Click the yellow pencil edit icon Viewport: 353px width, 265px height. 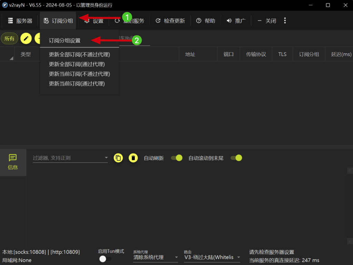pos(26,38)
